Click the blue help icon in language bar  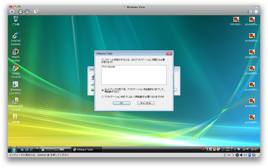(x=223, y=149)
